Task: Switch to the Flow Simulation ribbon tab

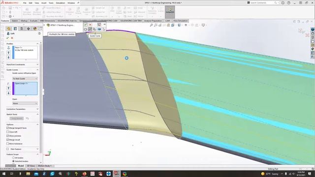Action: pyautogui.click(x=181, y=21)
